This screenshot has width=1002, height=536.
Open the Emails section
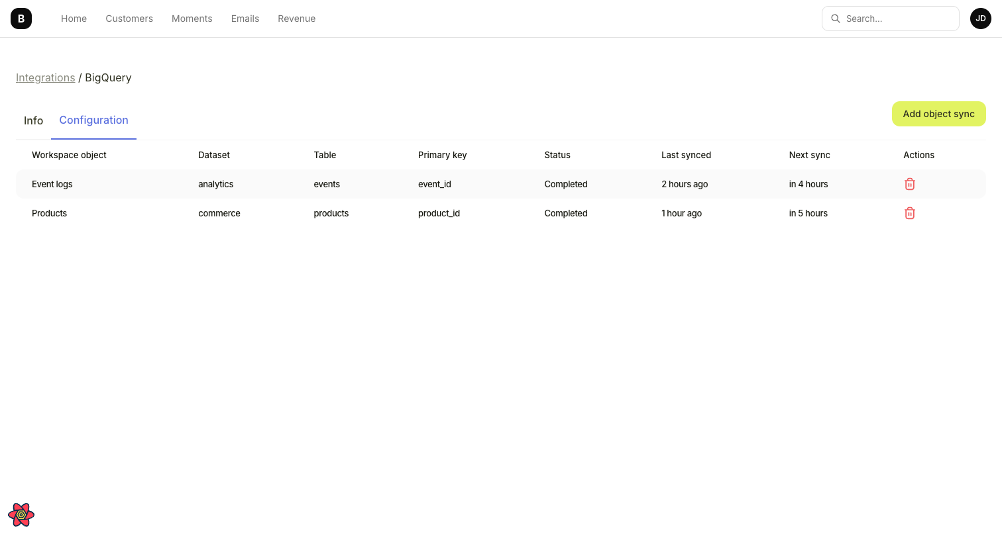tap(245, 18)
